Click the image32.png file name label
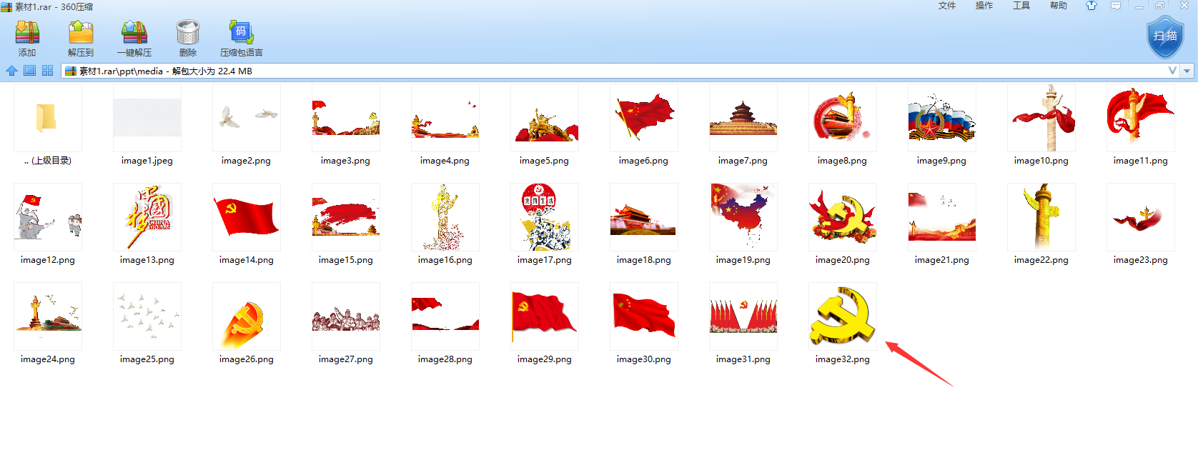Image resolution: width=1198 pixels, height=475 pixels. [843, 359]
